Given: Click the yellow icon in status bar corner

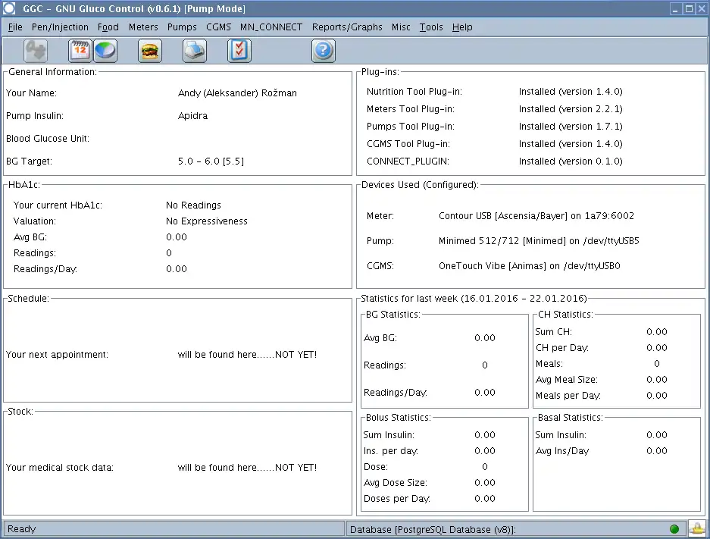Looking at the screenshot, I should [x=698, y=528].
